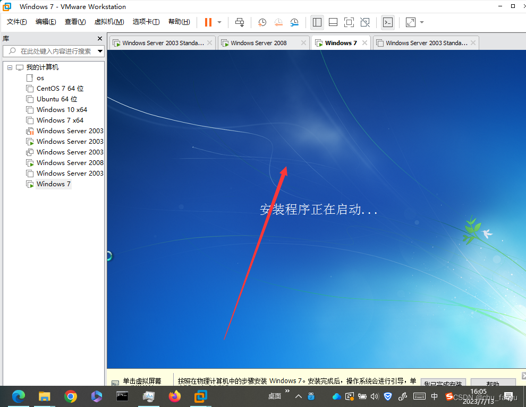Toggle the console view button
Image resolution: width=526 pixels, height=407 pixels.
(x=388, y=22)
